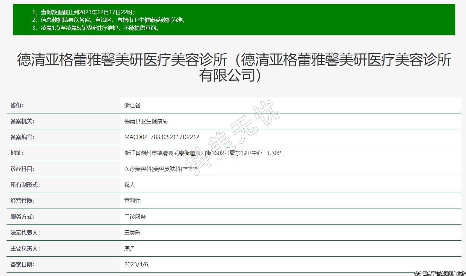
Task: Click the health commission data notice line
Action: [113, 20]
